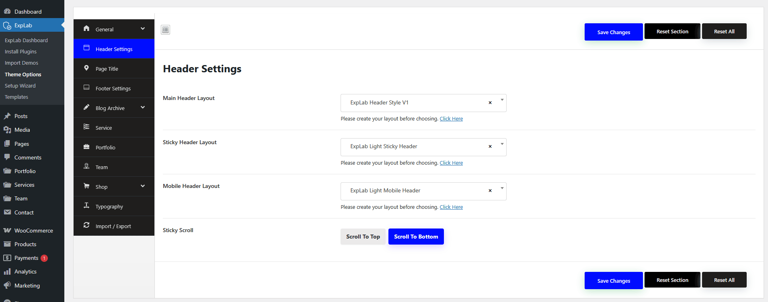Select Scroll To Bottom sticky option

point(416,237)
